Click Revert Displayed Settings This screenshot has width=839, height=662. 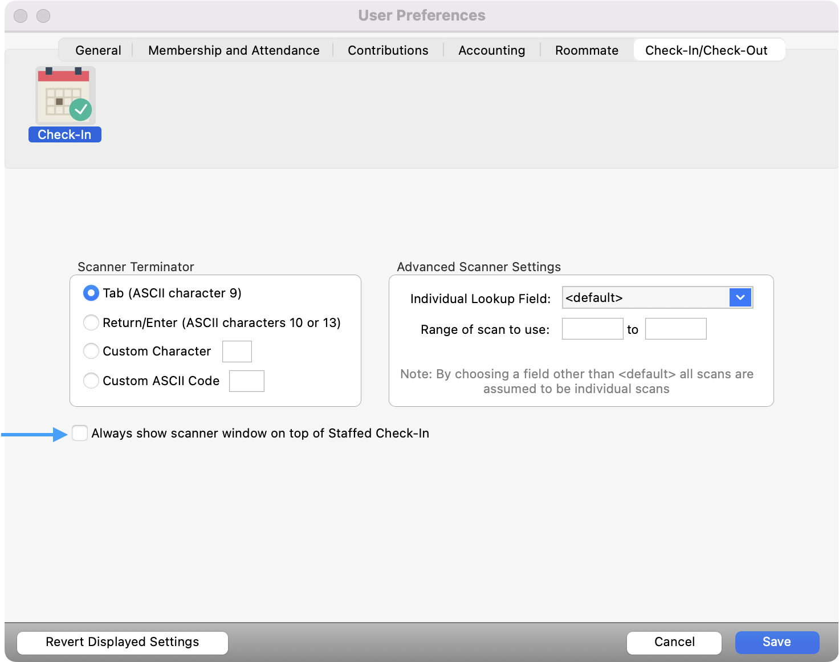pyautogui.click(x=122, y=642)
